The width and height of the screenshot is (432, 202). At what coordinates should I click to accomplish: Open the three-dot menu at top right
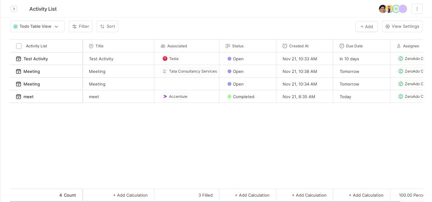[x=417, y=9]
